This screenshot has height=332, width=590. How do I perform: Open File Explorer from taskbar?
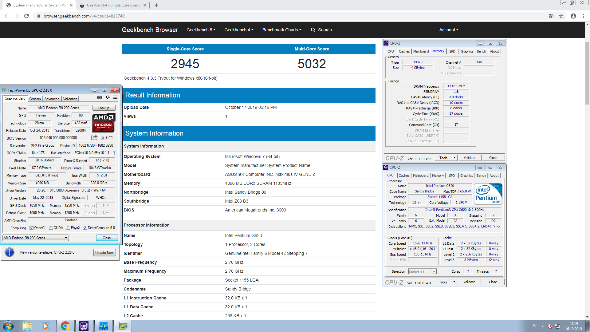coord(27,326)
